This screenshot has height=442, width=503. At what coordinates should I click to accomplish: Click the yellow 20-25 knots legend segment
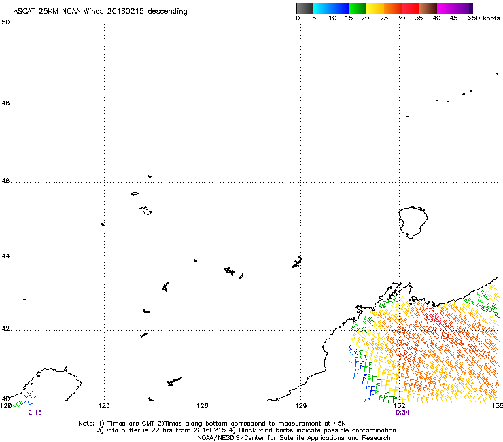[x=375, y=8]
